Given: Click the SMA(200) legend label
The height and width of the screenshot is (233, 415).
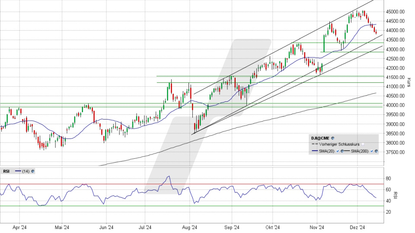Looking at the screenshot, I should coord(360,151).
